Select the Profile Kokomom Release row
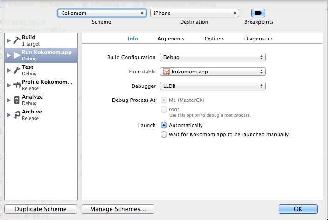The height and width of the screenshot is (220, 328). point(41,85)
